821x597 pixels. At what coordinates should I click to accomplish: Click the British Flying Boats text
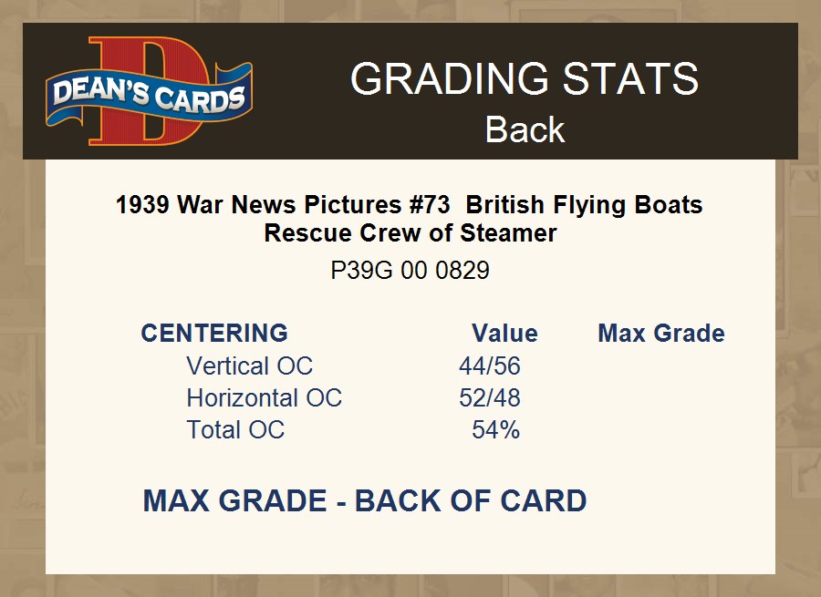coord(584,204)
